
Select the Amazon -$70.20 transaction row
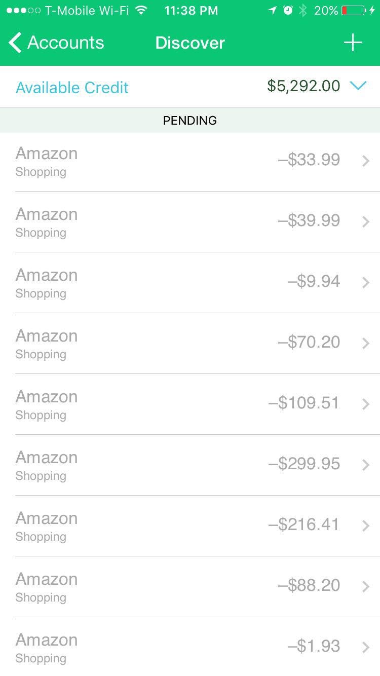[190, 344]
